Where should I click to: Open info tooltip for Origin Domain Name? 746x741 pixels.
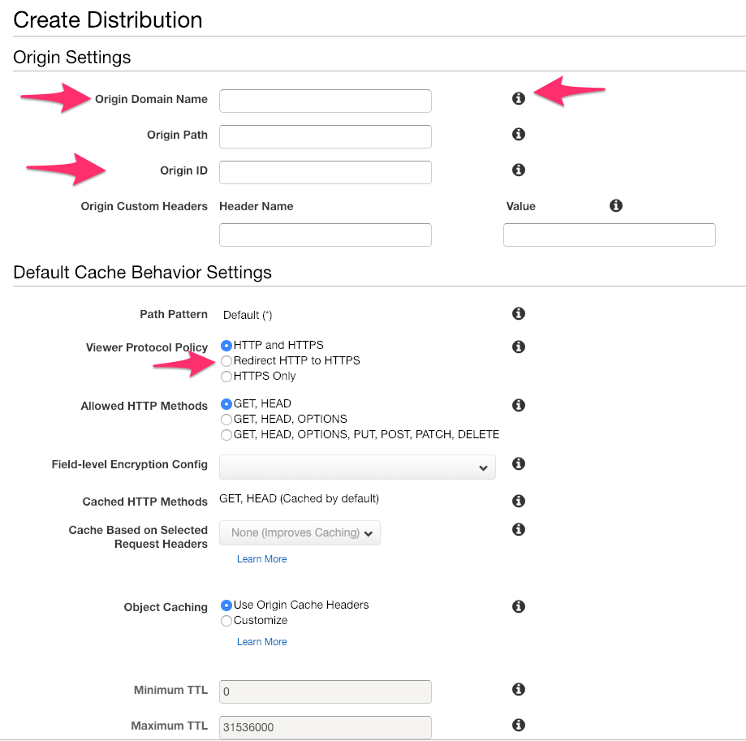519,97
